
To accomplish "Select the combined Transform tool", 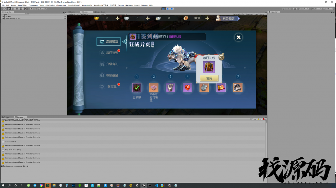I will pos(26,9).
